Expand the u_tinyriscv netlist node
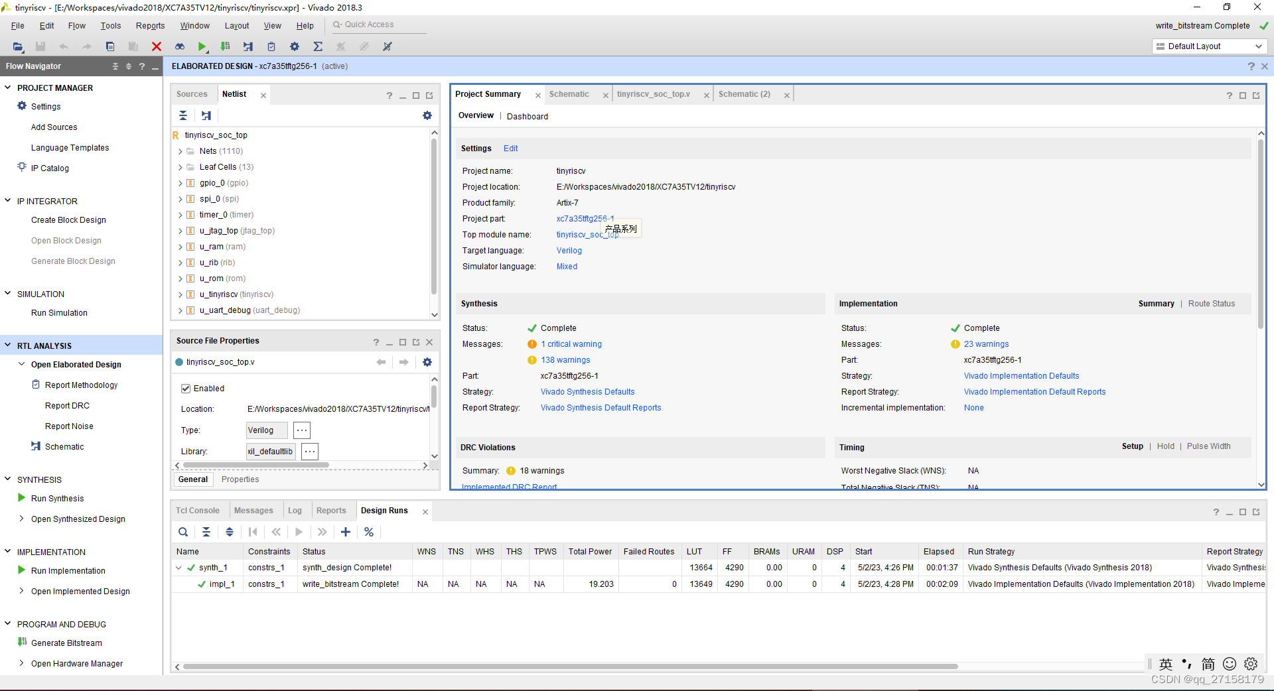1274x691 pixels. (x=180, y=294)
